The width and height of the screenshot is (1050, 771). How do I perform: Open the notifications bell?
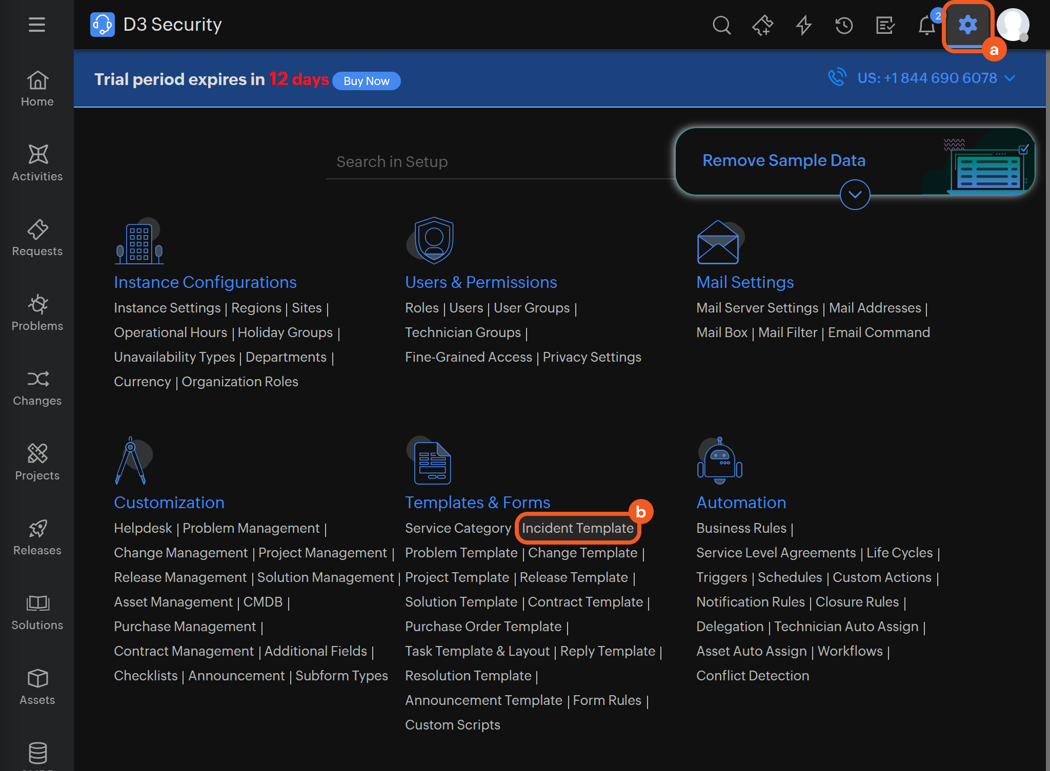926,25
